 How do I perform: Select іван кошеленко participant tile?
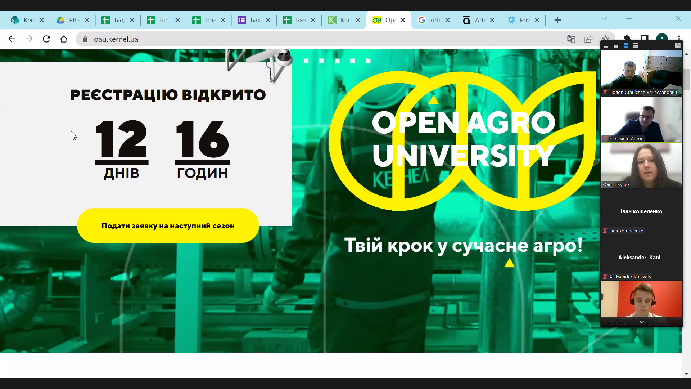[642, 211]
